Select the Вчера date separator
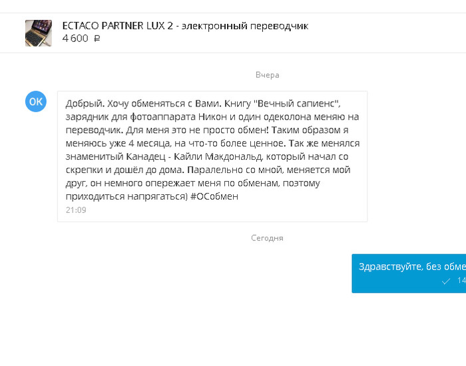This screenshot has height=366, width=466. pyautogui.click(x=267, y=75)
